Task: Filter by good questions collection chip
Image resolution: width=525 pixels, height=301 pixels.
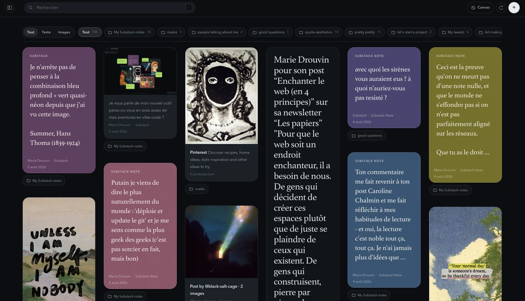Action: 270,32
